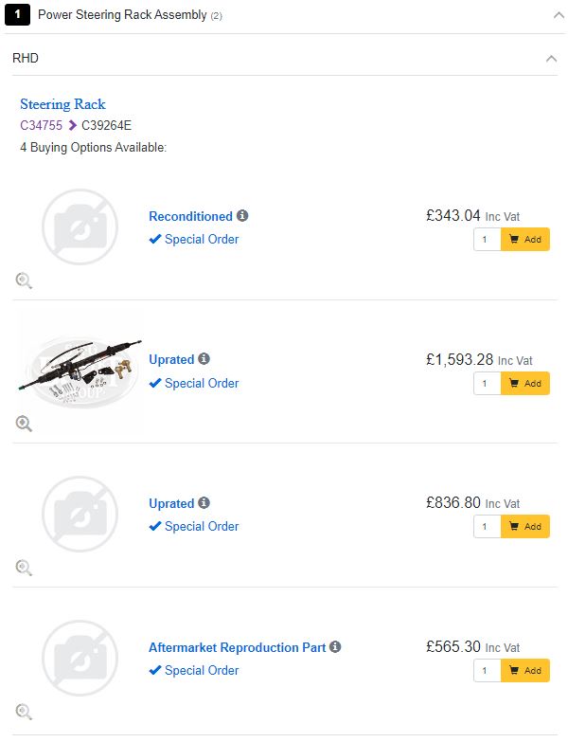Open the Steering Rack title link
Viewport: 568px width, 742px height.
point(62,104)
